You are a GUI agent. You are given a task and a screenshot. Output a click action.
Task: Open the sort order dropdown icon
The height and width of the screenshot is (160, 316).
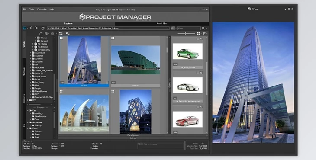point(204,33)
